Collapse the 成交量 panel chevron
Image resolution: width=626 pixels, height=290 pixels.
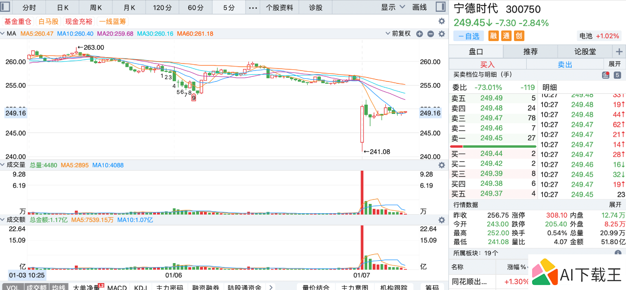[x=3, y=165]
